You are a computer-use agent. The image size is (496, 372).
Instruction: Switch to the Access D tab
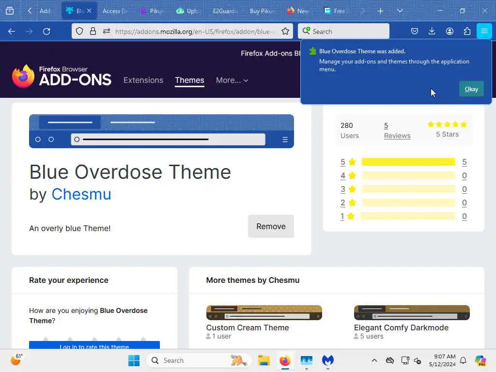tap(115, 11)
